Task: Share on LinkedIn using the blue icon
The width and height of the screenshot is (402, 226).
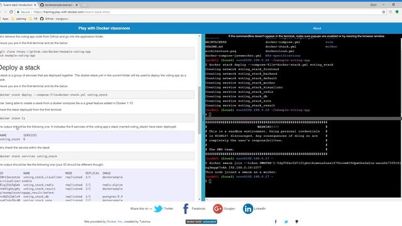Action: 248,208
